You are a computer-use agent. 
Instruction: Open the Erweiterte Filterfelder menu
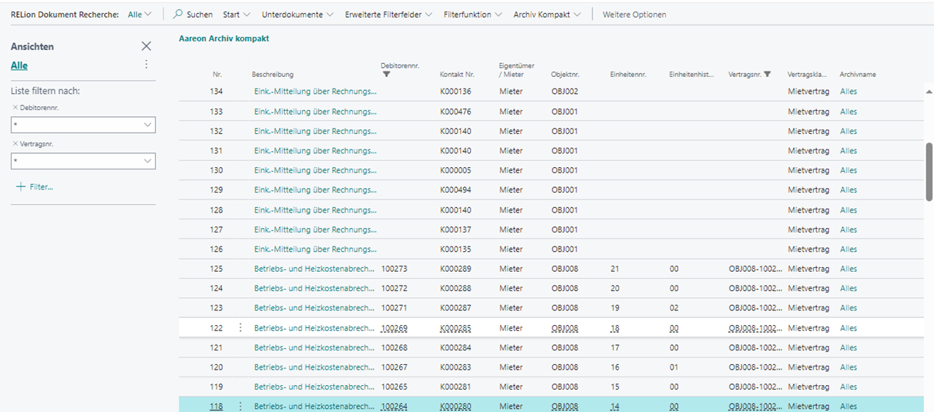388,15
